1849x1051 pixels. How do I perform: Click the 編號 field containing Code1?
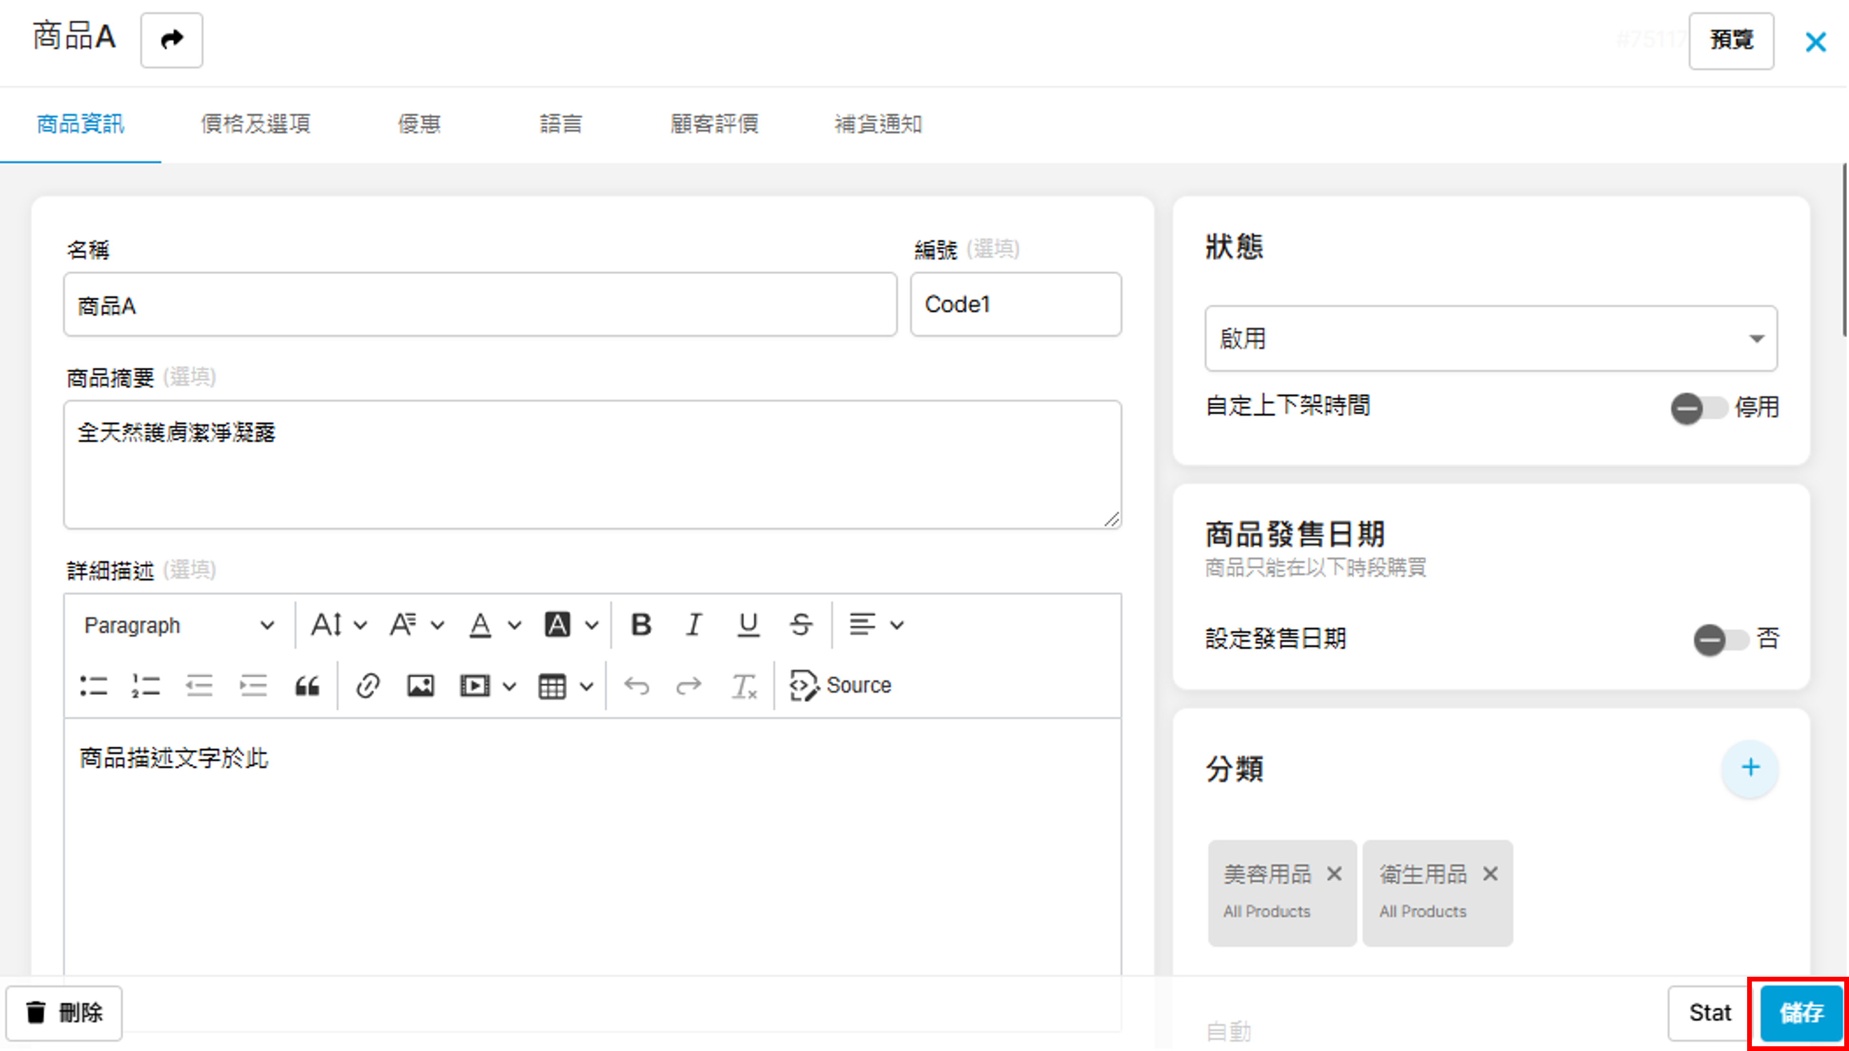(1015, 305)
